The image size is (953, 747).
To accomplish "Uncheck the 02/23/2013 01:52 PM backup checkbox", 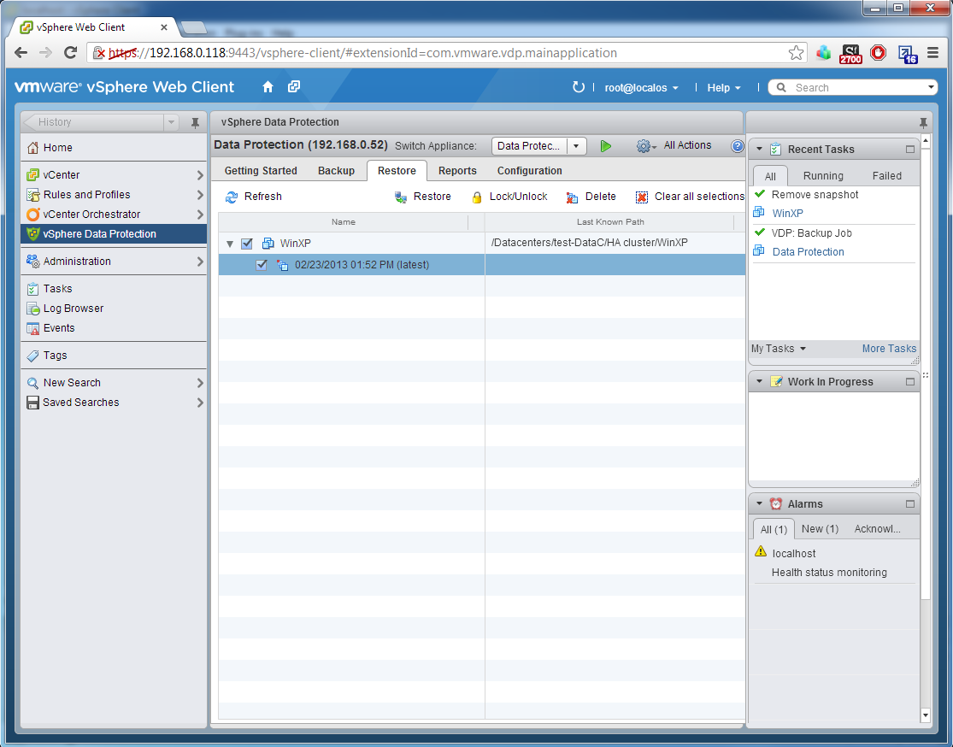I will click(x=262, y=265).
